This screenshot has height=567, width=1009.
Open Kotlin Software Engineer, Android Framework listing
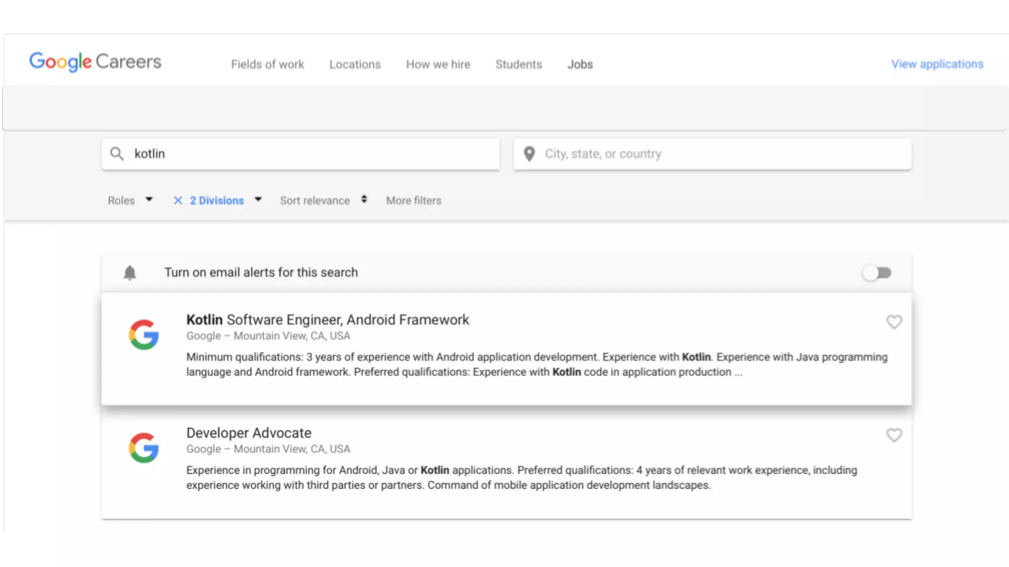pos(328,320)
